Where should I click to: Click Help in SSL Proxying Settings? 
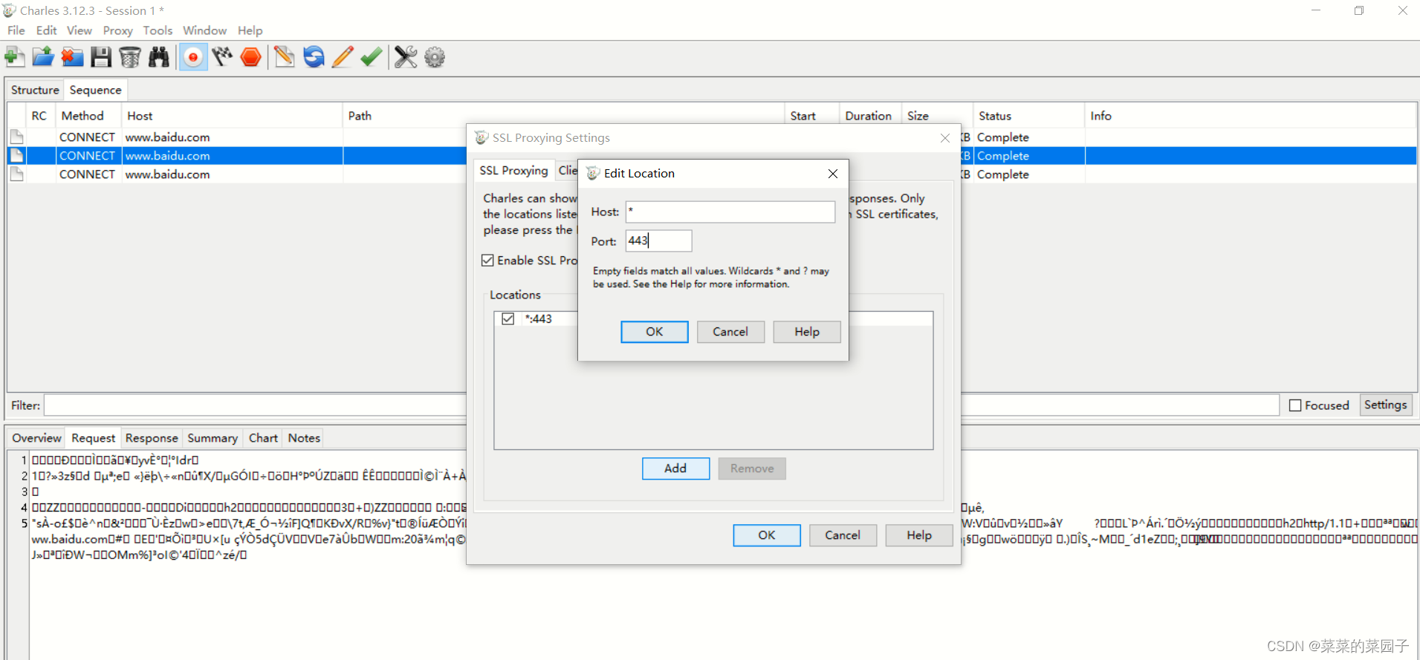919,535
